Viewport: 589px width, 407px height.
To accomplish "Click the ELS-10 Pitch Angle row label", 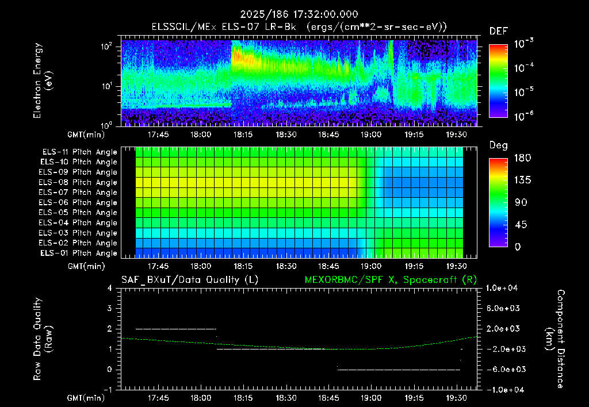I will (x=79, y=162).
